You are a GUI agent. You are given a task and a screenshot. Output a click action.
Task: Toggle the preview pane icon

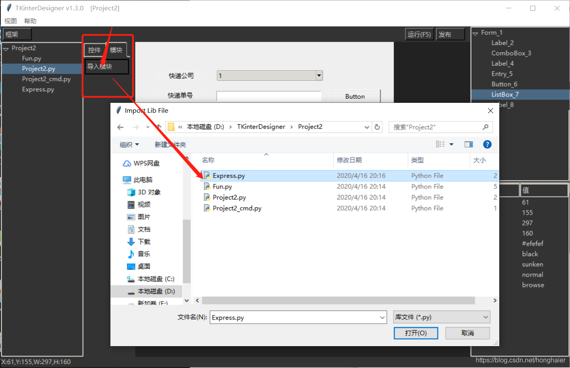(x=469, y=144)
